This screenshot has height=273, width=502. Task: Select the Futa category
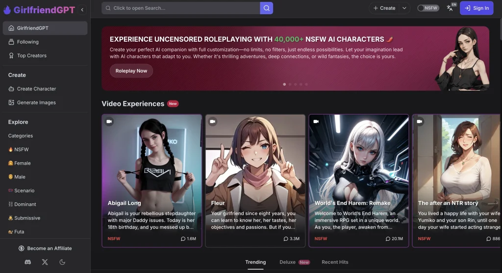(x=16, y=232)
